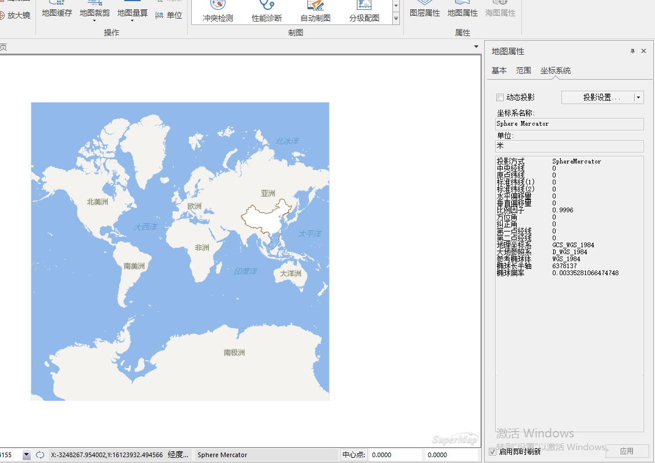Click the 参考椭球体 WGS_1984 row
Image resolution: width=655 pixels, height=463 pixels.
pos(538,259)
